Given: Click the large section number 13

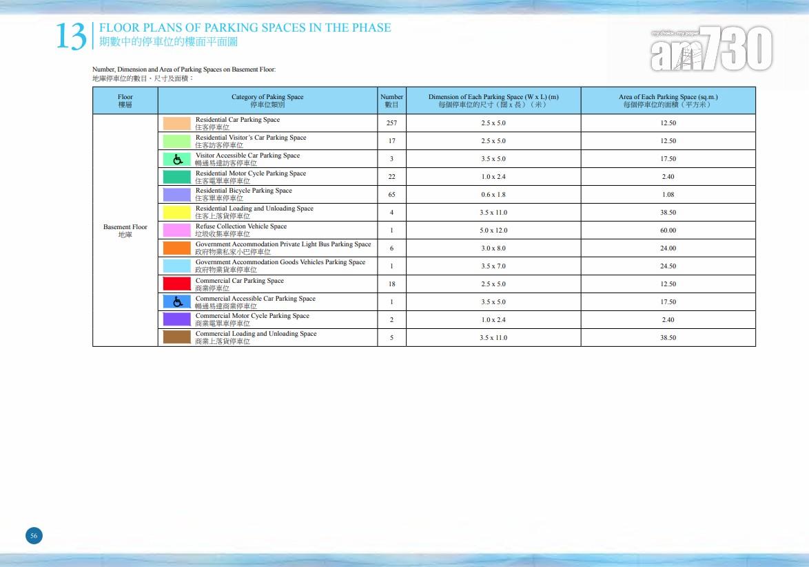Looking at the screenshot, I should tap(71, 36).
